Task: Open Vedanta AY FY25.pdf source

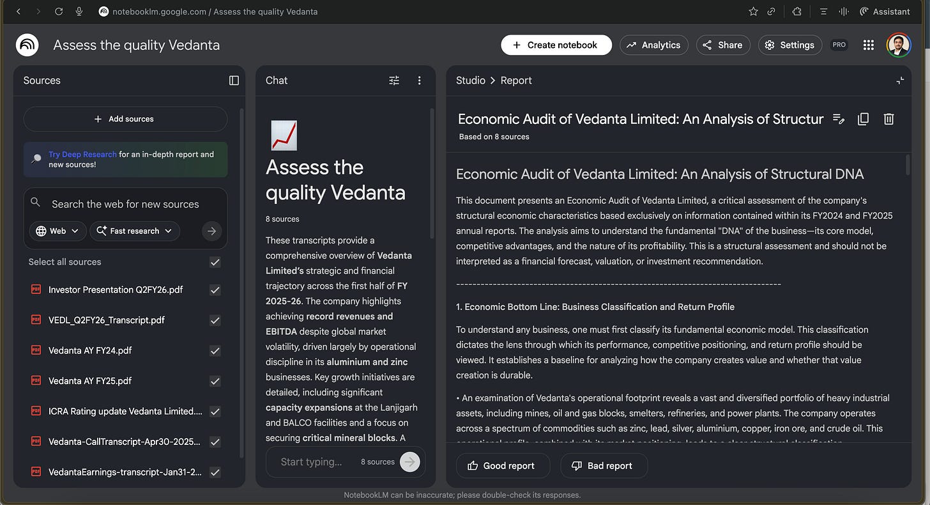Action: click(90, 381)
